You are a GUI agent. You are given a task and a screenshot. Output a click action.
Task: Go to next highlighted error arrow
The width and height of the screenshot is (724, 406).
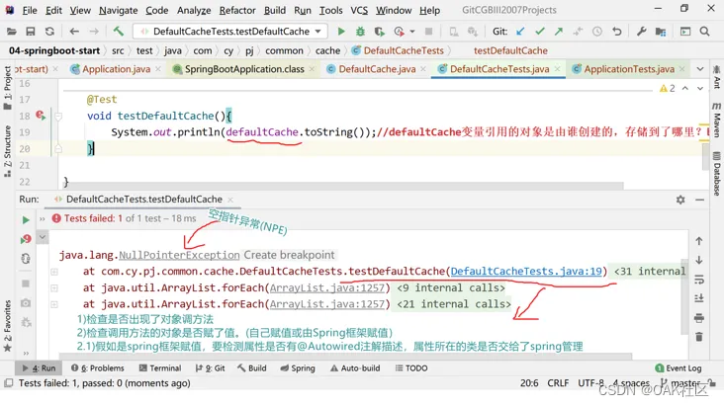(700, 88)
